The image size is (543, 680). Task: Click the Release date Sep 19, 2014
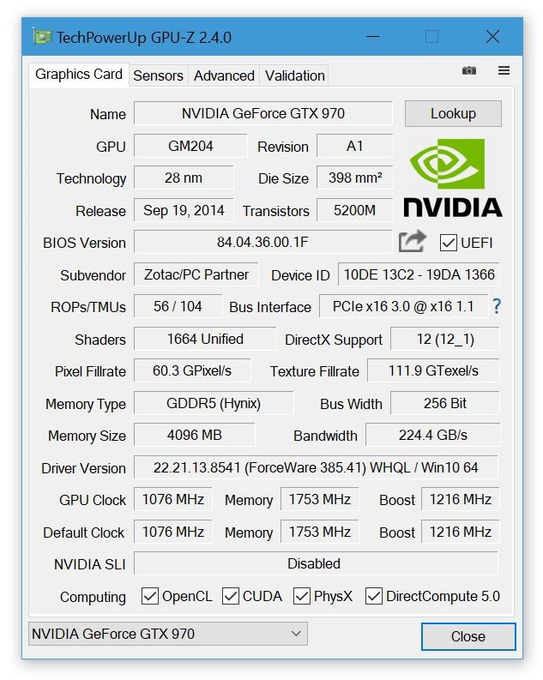click(184, 210)
